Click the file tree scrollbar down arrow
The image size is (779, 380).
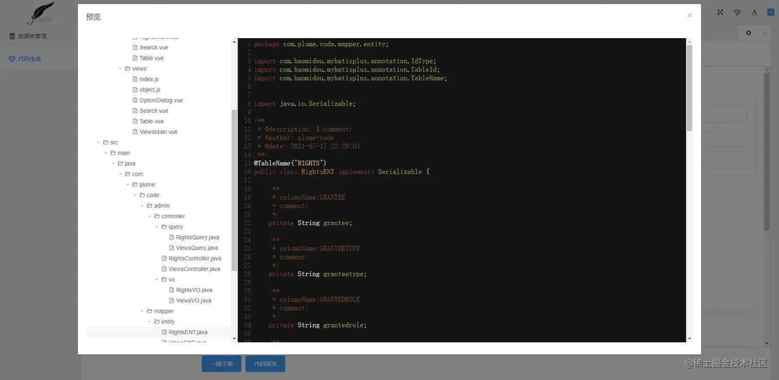(234, 339)
